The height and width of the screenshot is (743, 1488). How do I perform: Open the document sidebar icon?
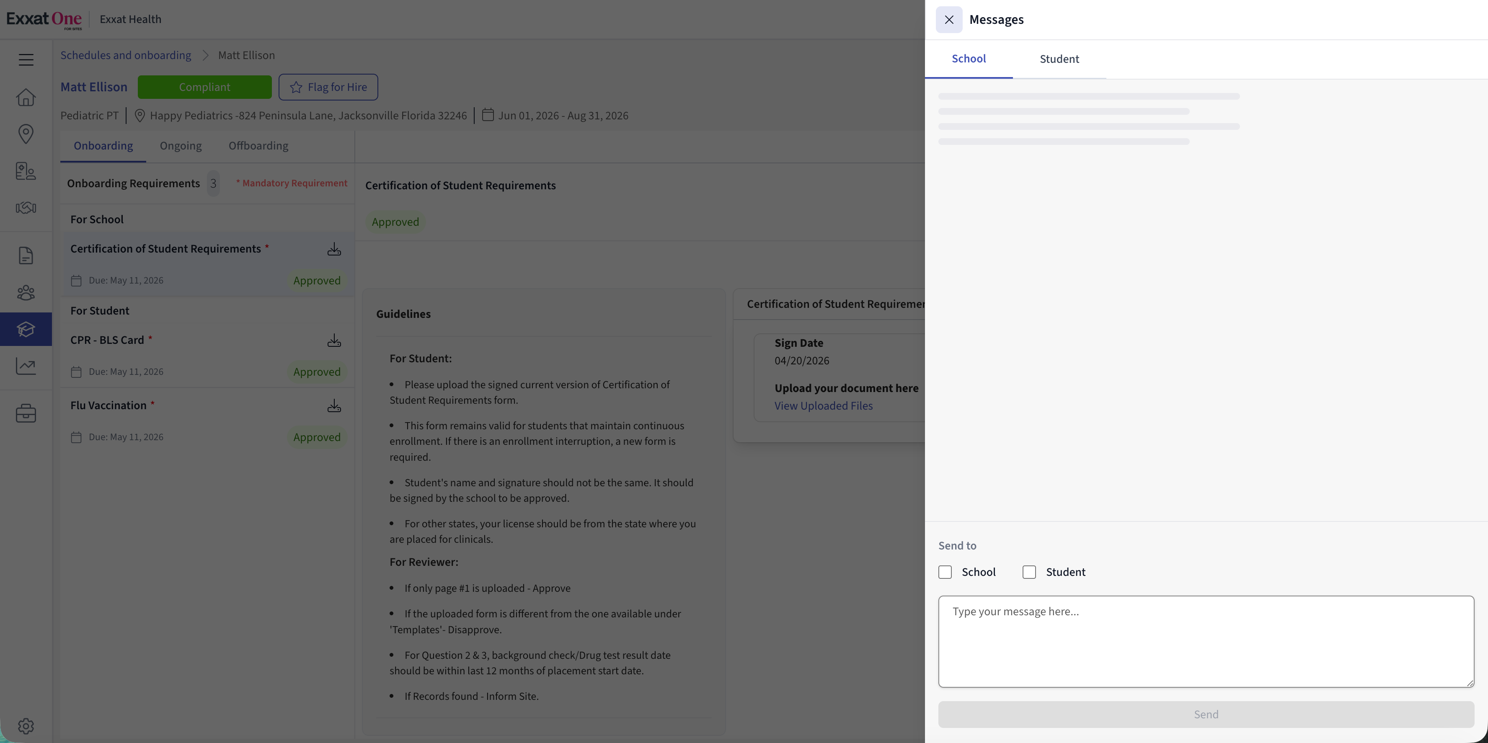pos(26,255)
